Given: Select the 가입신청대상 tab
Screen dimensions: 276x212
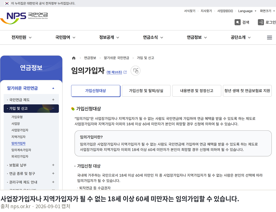Looking at the screenshot, I should tap(96, 91).
